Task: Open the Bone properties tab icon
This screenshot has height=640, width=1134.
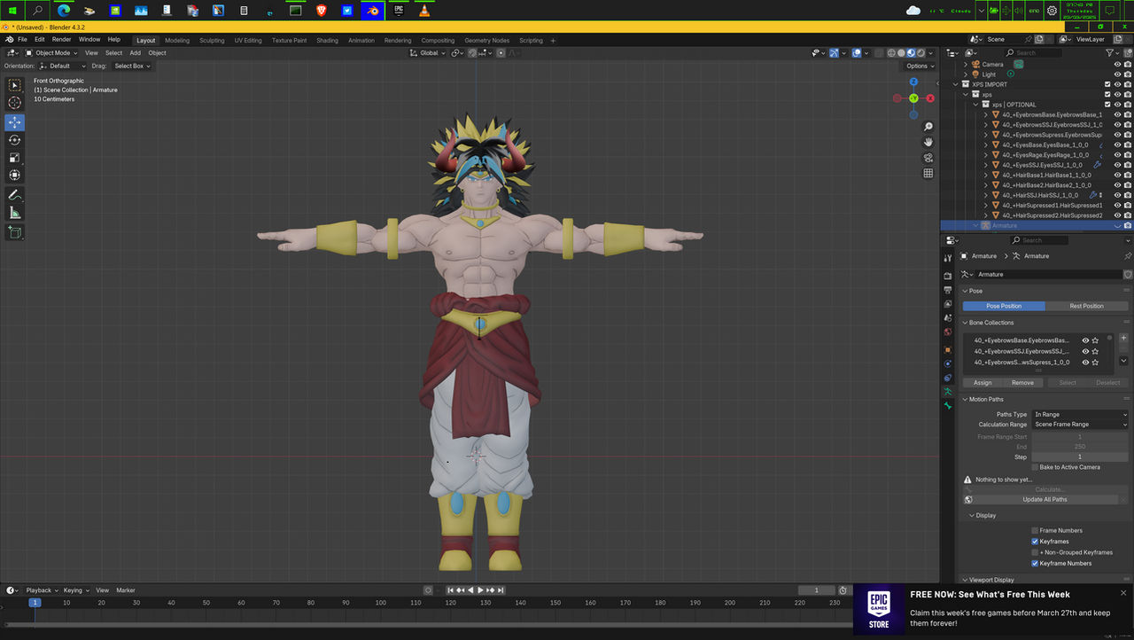Action: click(947, 405)
